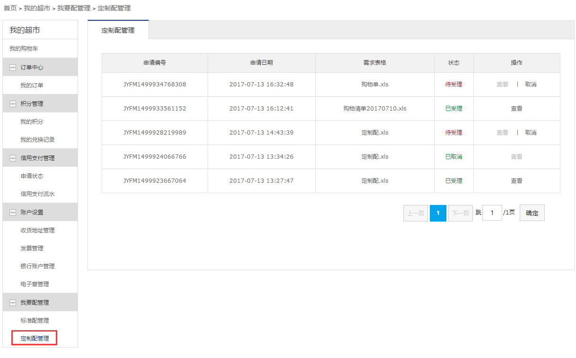Select 标准配管理 in sidebar
This screenshot has height=358, width=576.
(35, 321)
